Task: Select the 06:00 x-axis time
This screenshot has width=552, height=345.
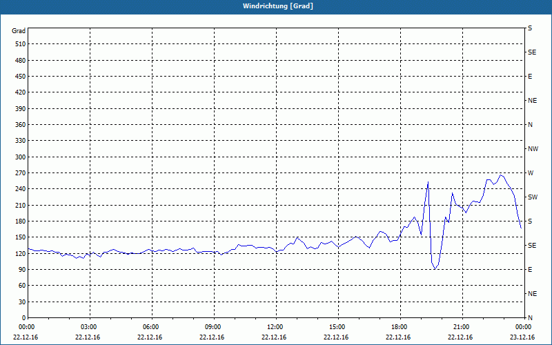Action: pyautogui.click(x=151, y=327)
